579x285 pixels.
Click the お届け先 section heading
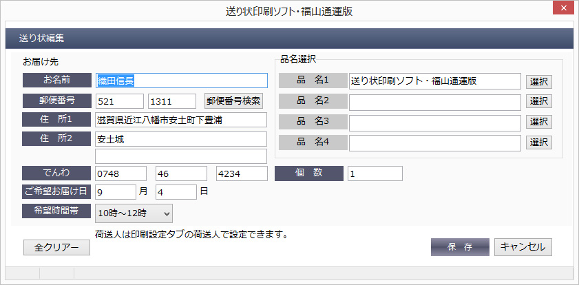coord(40,61)
